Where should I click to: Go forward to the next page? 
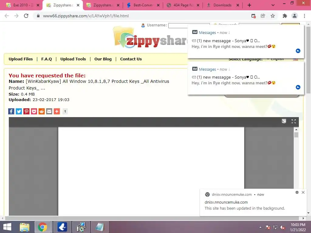point(16,16)
